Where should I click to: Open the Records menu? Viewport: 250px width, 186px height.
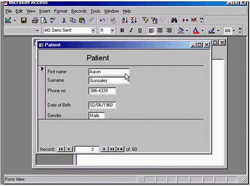tap(79, 11)
